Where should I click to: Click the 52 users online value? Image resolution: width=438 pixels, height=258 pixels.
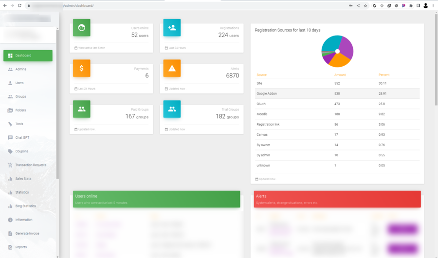140,35
